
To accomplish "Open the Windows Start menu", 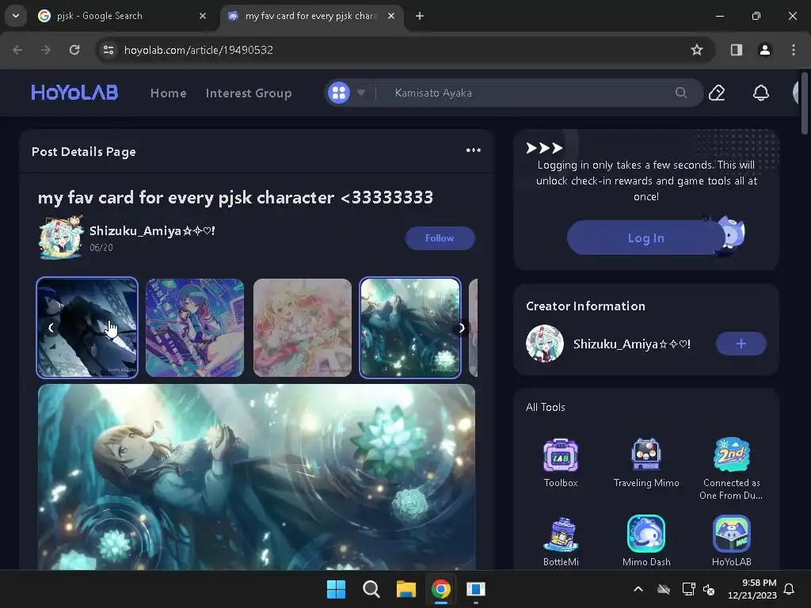I will [x=336, y=589].
